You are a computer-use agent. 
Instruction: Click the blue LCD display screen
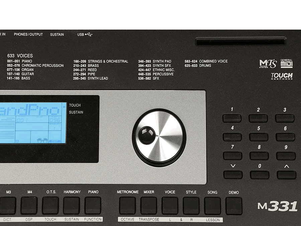[x=33, y=123]
